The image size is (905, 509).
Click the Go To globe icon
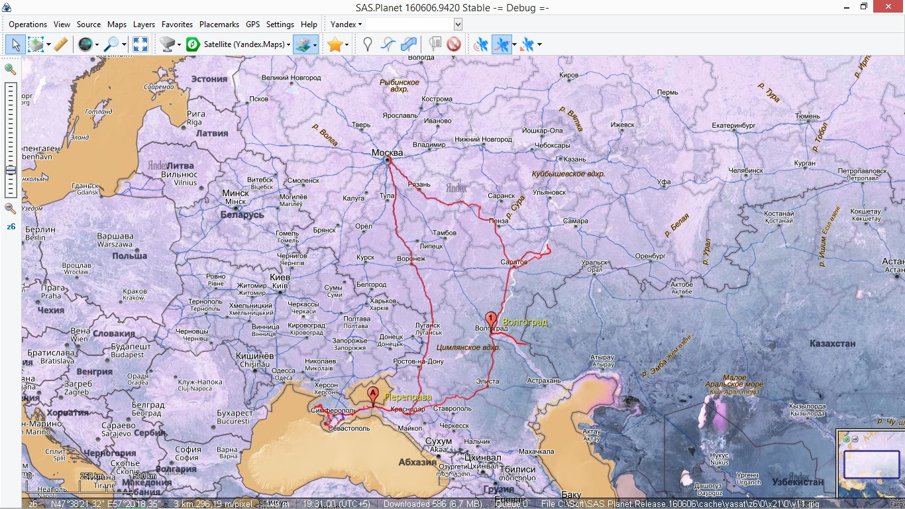[x=85, y=44]
